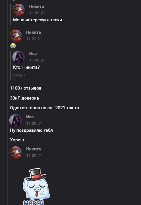Viewport: 141px width, 205px height.
Task: Click the name Никита in the top quoted message
Action: tap(36, 7)
